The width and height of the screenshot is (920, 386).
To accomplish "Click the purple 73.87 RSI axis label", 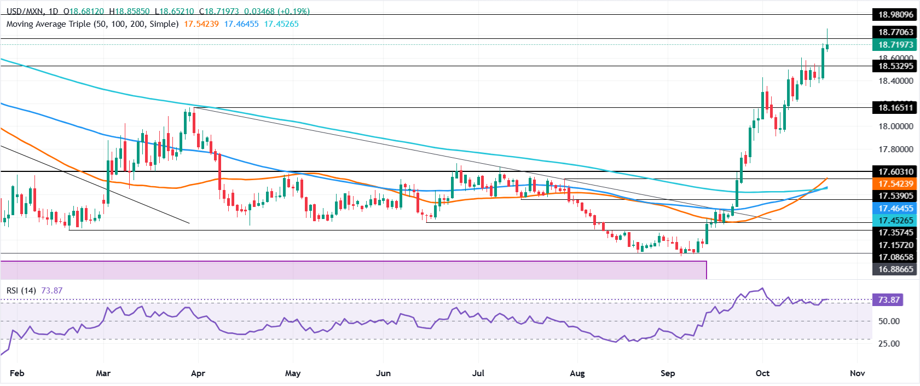I will [888, 300].
